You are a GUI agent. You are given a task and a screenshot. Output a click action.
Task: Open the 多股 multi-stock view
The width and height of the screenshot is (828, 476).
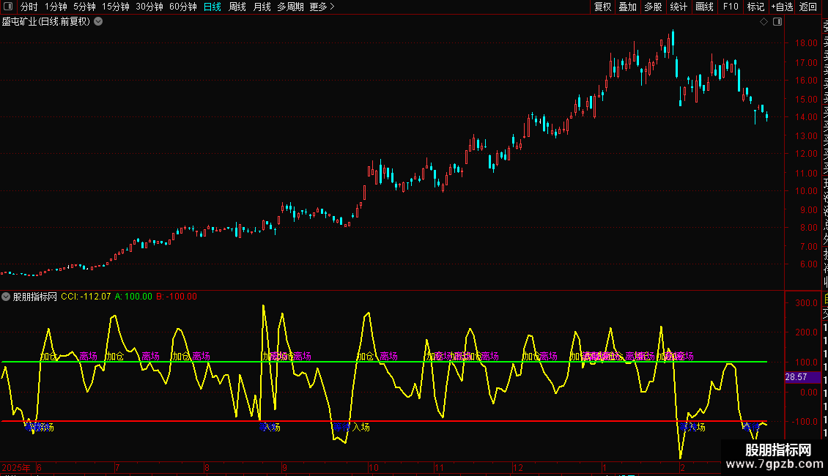[653, 7]
